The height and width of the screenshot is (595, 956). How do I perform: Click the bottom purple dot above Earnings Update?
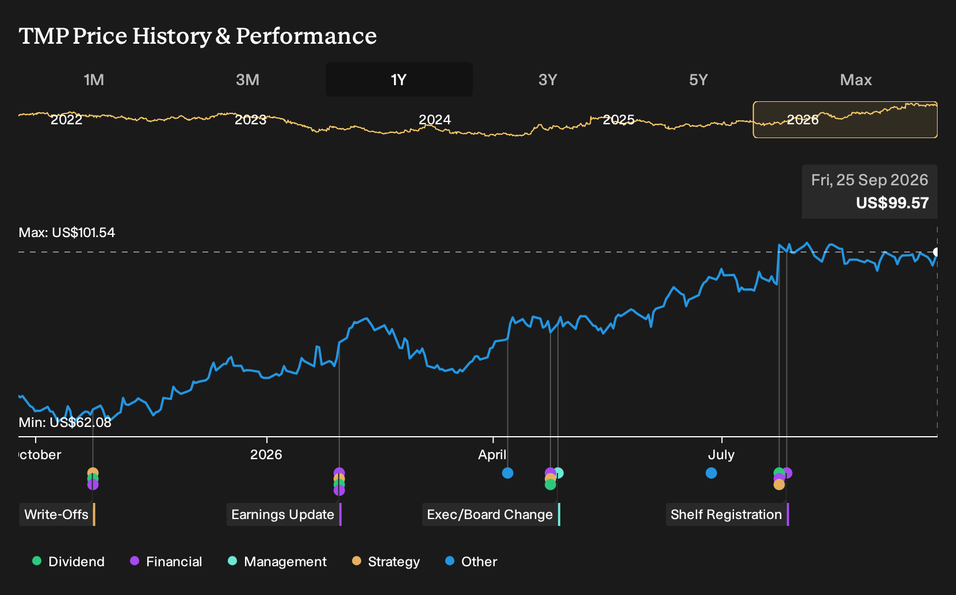point(339,490)
